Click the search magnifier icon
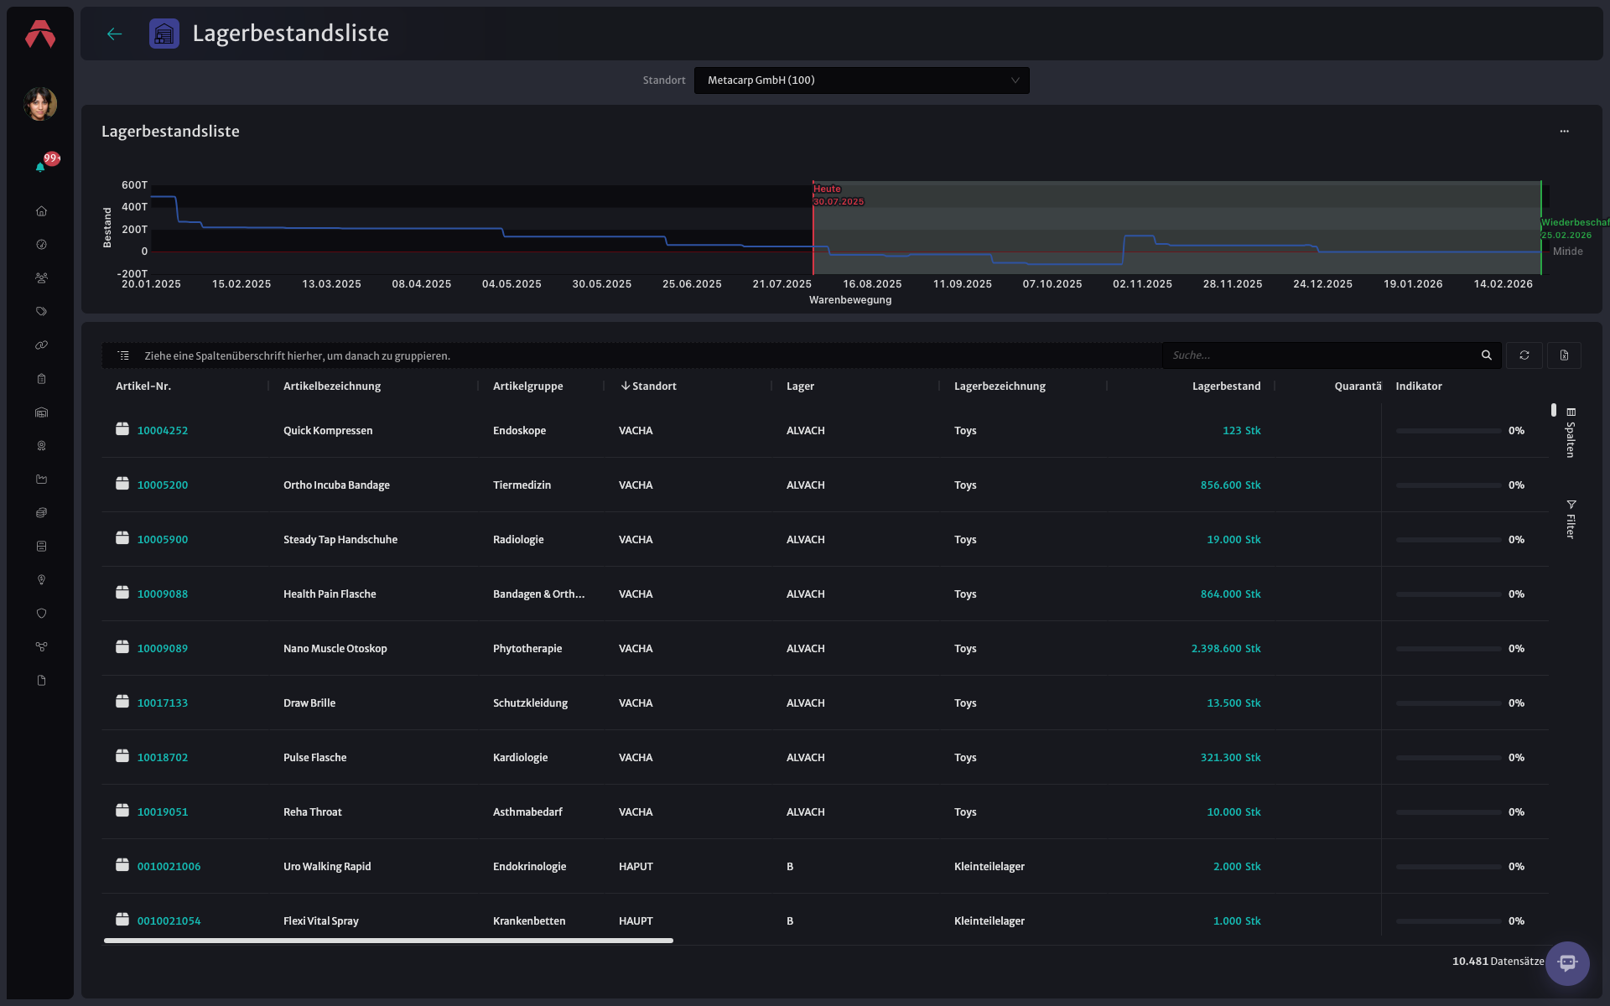The image size is (1610, 1006). [x=1486, y=355]
